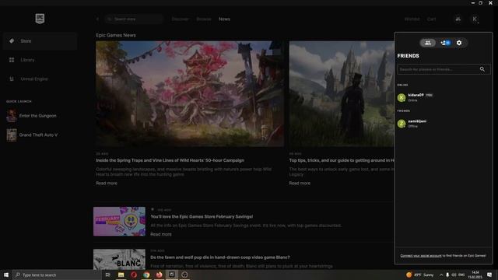This screenshot has width=498, height=280.
Task: Open the Windows notification center
Action: (x=489, y=275)
